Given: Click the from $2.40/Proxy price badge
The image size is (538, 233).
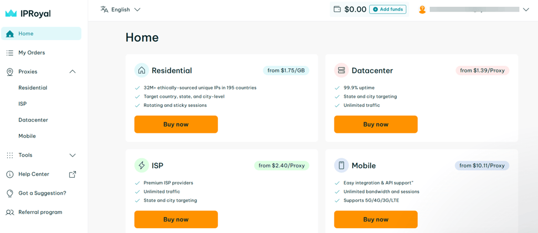Looking at the screenshot, I should click(282, 166).
